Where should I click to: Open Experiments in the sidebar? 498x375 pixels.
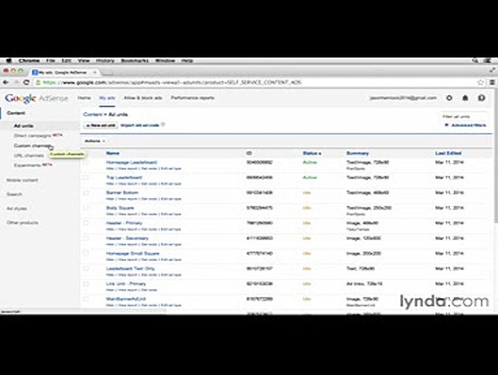pyautogui.click(x=28, y=166)
